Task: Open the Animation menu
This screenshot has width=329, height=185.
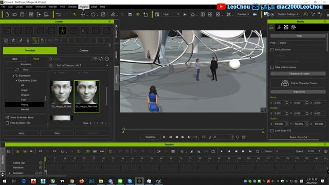Action: 41,7
